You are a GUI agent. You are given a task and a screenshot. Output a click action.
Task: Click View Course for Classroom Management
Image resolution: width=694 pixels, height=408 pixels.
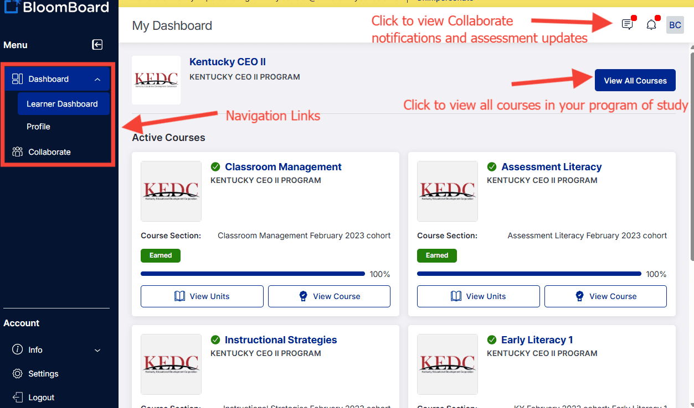coord(329,296)
